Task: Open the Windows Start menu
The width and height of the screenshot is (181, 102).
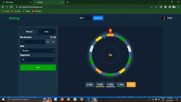Action: tap(3, 99)
